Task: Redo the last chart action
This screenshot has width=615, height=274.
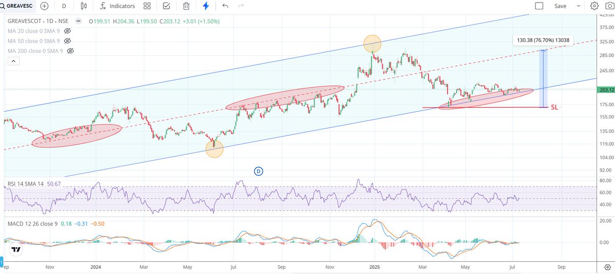Action: pos(241,6)
